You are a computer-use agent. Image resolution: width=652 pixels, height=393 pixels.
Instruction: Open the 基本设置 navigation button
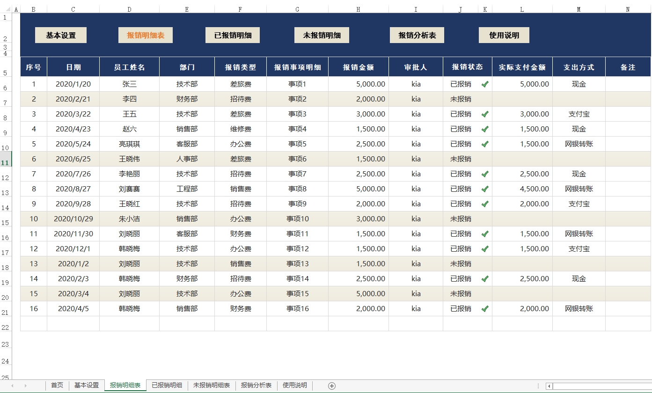tap(61, 35)
